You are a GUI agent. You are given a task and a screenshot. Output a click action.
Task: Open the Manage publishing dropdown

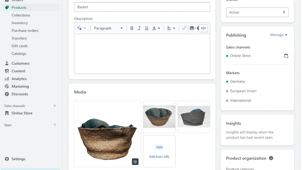(279, 35)
